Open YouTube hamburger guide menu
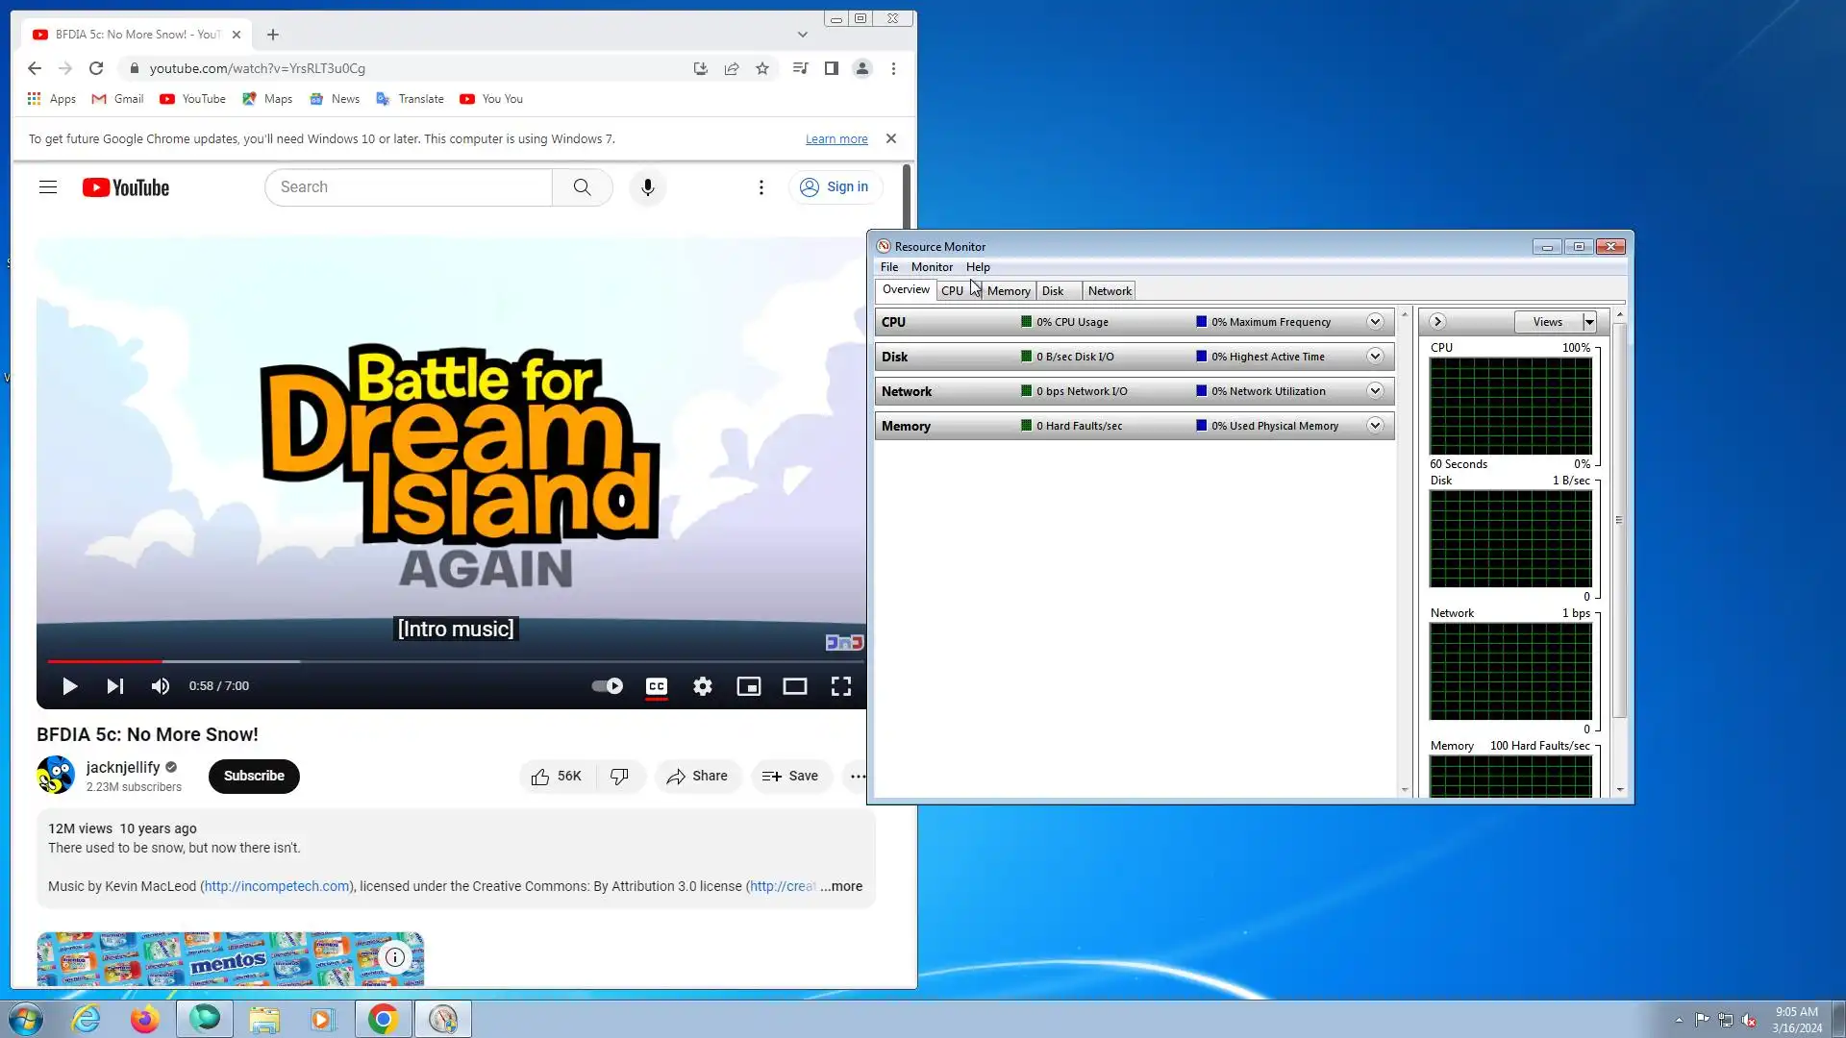1846x1038 pixels. pos(48,187)
